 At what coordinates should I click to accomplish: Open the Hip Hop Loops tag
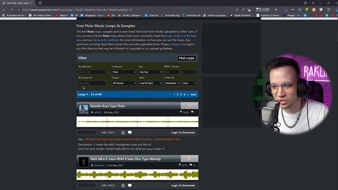105,139
